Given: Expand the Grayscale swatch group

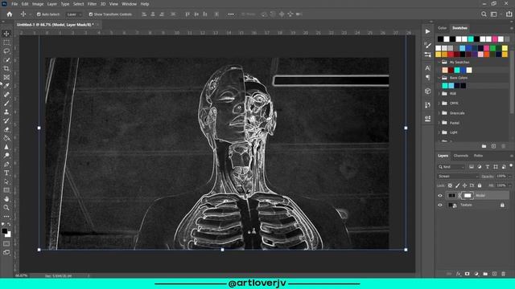Looking at the screenshot, I should click(439, 113).
